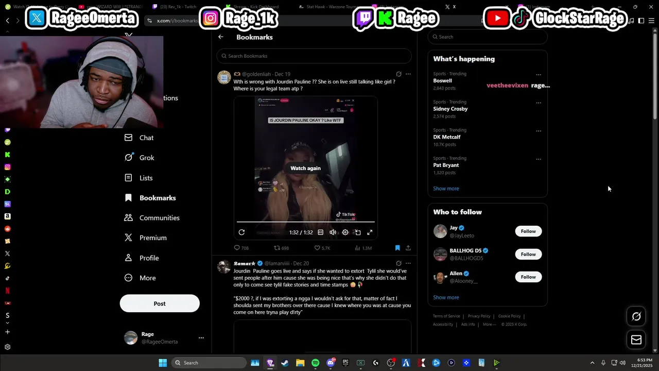Show more under Who to follow
The width and height of the screenshot is (659, 371).
coord(446,297)
